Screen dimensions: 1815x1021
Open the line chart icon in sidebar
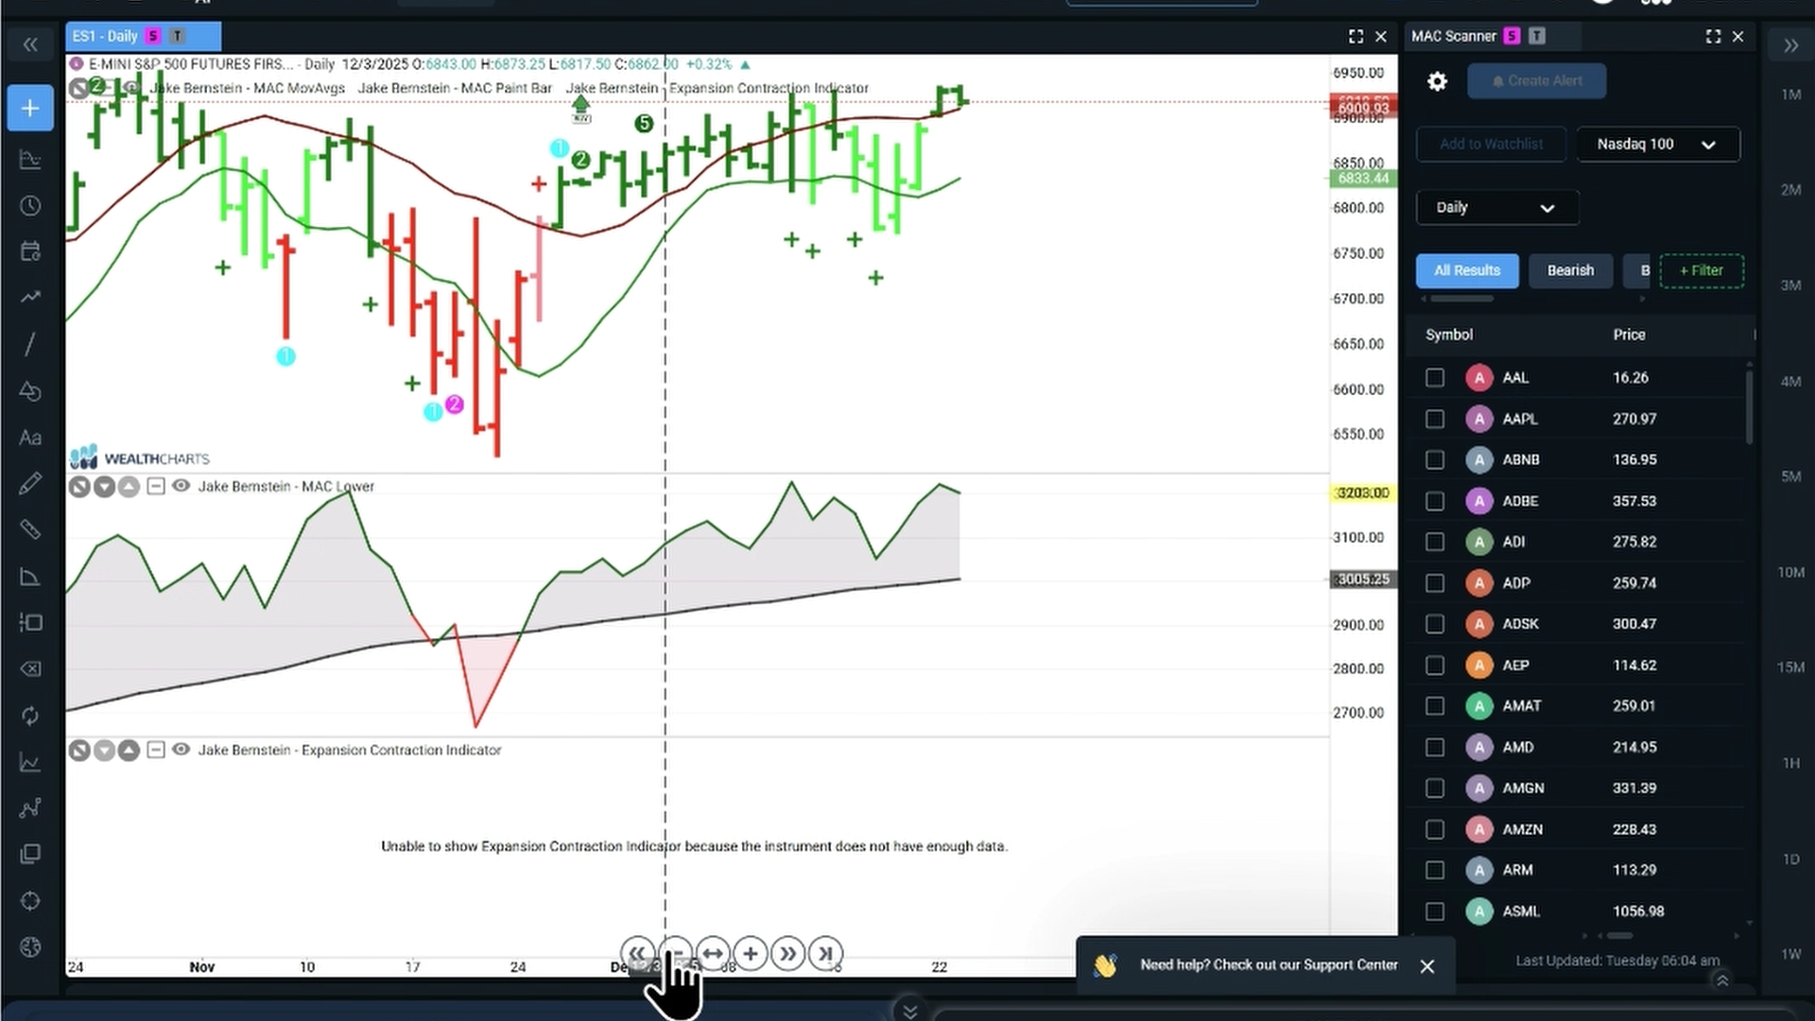[x=30, y=762]
